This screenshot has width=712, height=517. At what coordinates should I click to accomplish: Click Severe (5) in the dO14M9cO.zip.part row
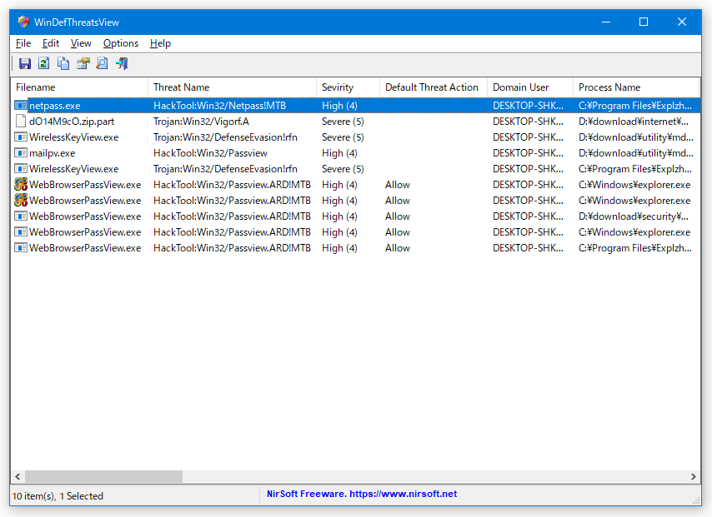(x=343, y=122)
